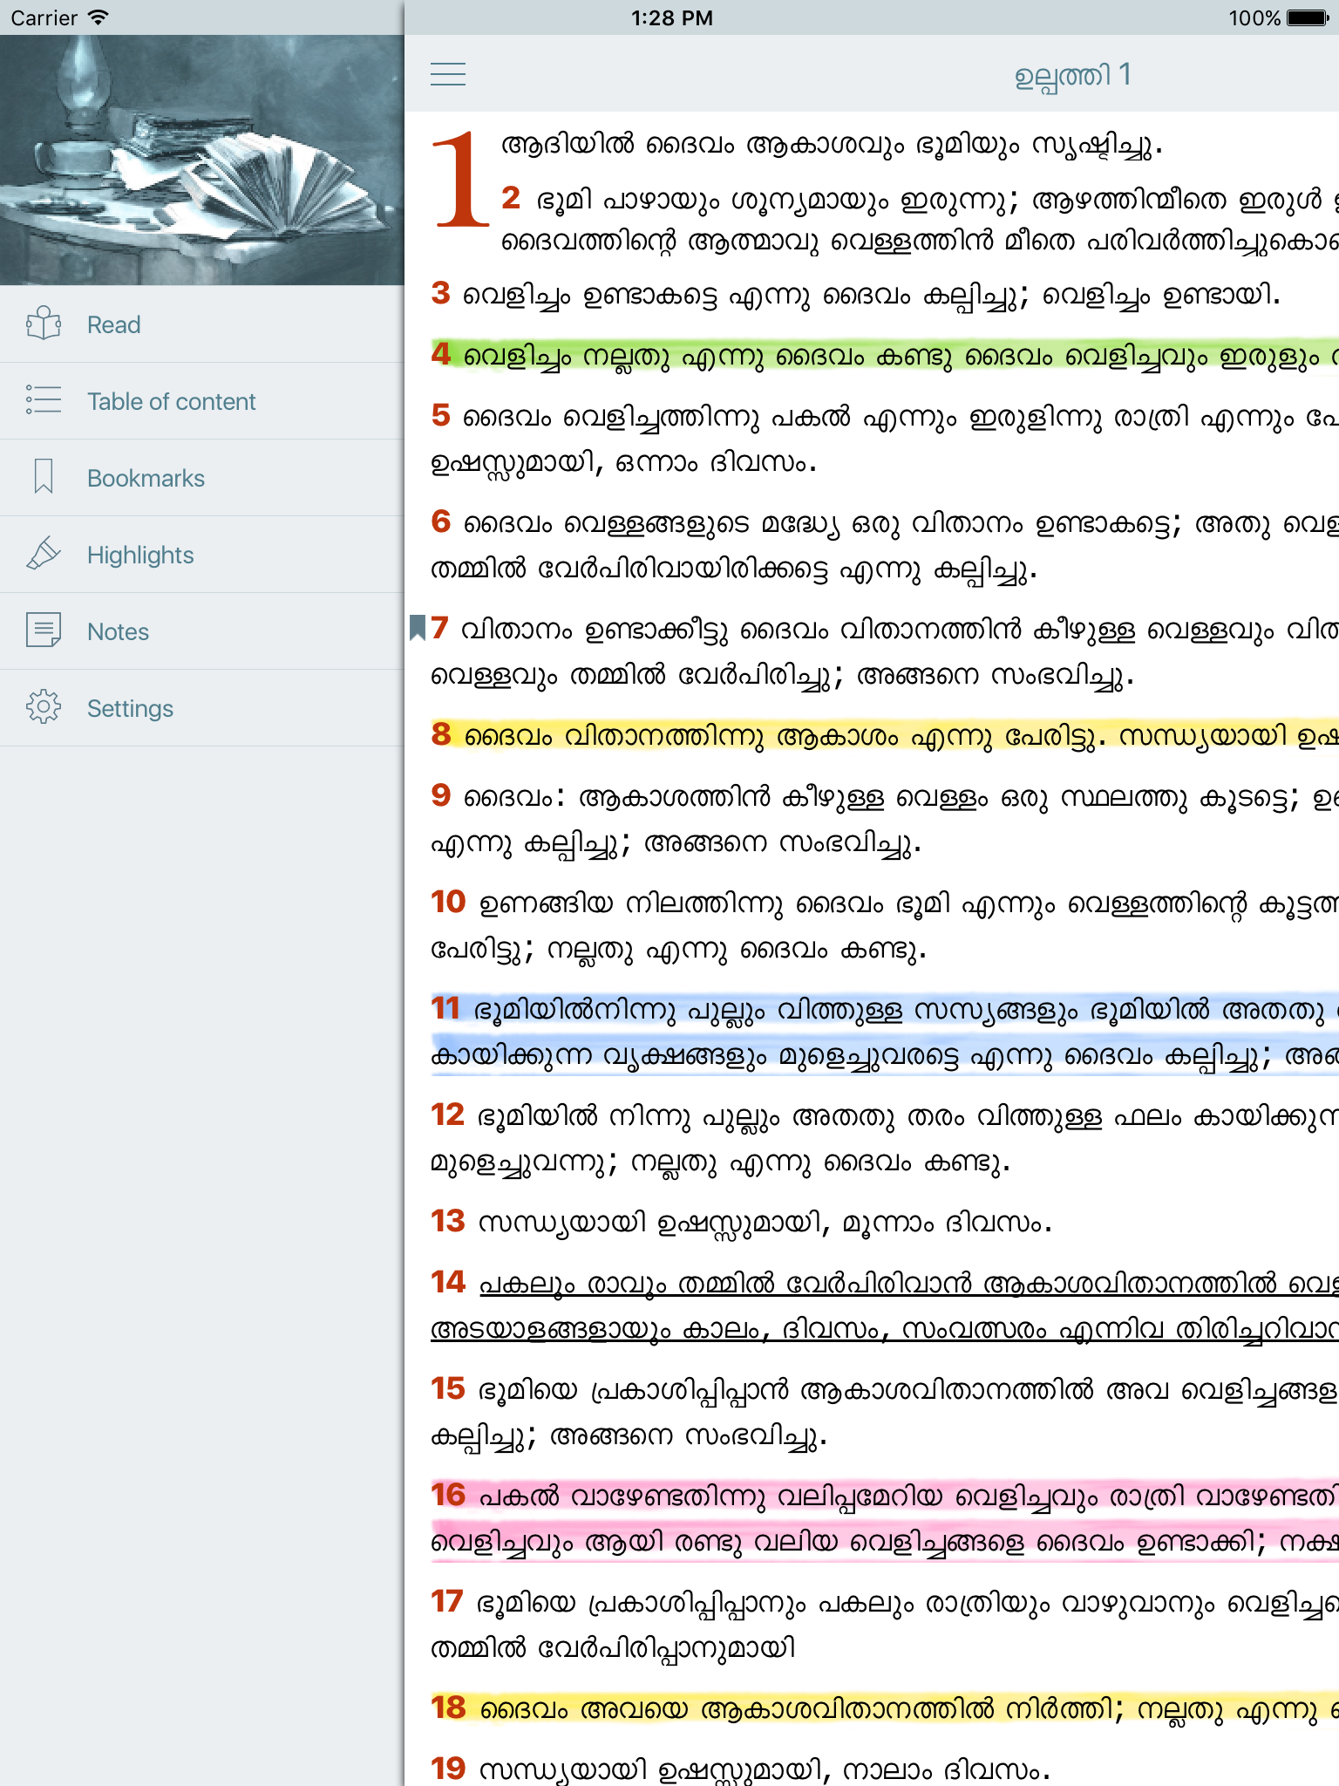Select verse number 9
The width and height of the screenshot is (1339, 1786).
(x=440, y=795)
